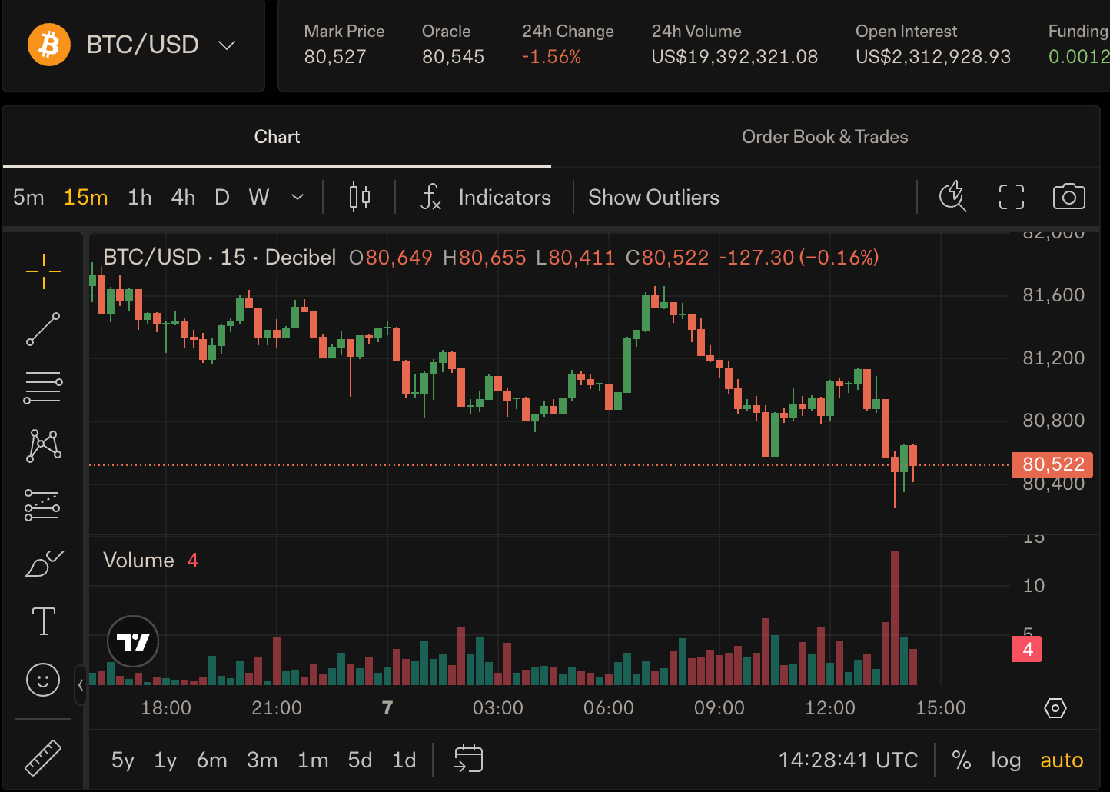This screenshot has width=1110, height=792.
Task: Open the emoji sticker tool
Action: (x=43, y=680)
